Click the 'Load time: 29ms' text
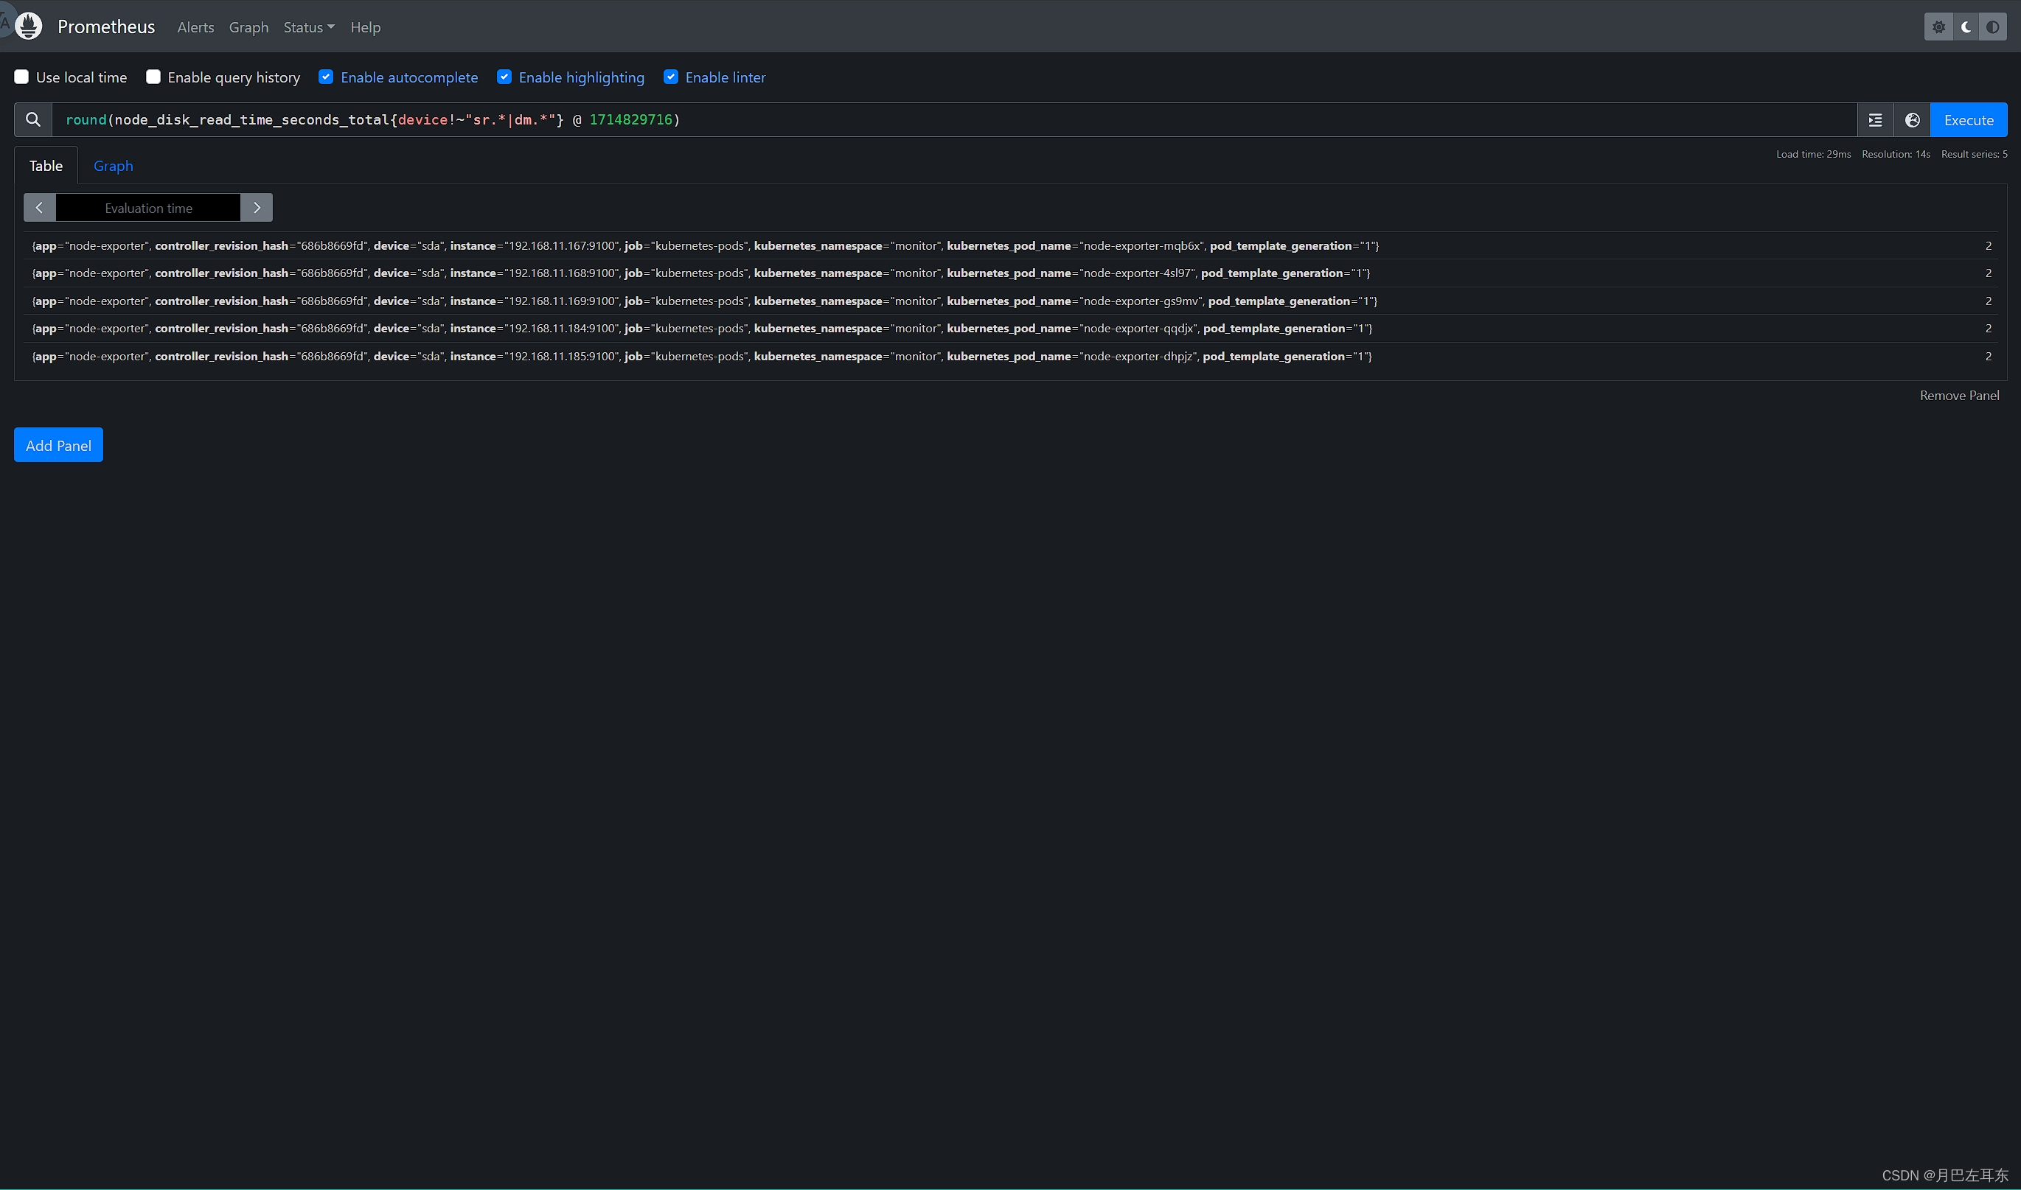The image size is (2021, 1190). [x=1813, y=154]
